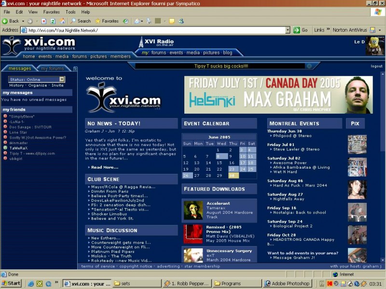Switch to the messages tab
The image size is (386, 289).
click(x=20, y=68)
